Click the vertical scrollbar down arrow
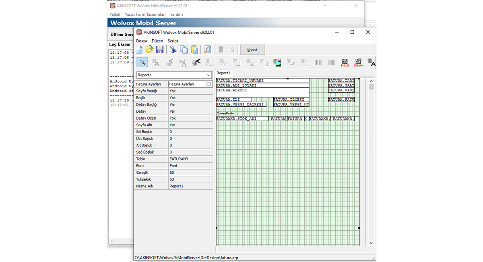Viewport: 483px width, 262px height. (371, 243)
